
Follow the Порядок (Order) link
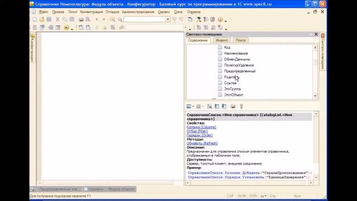[200, 135]
